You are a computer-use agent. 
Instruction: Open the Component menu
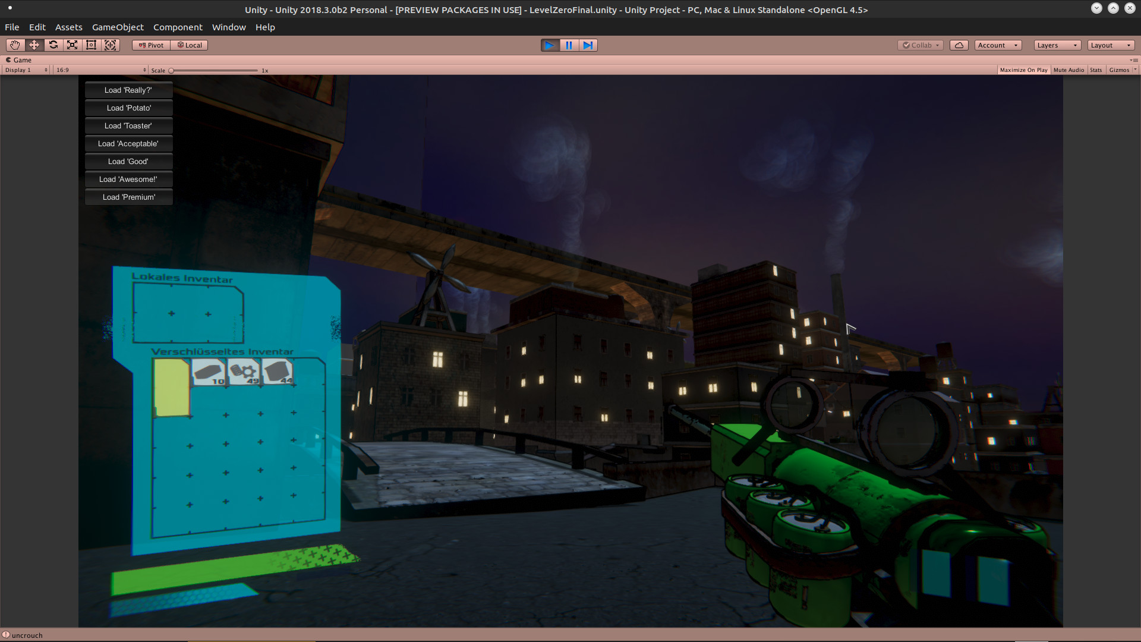[178, 27]
